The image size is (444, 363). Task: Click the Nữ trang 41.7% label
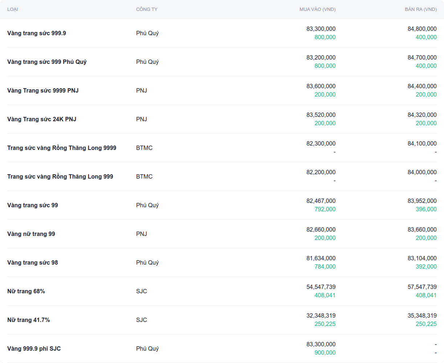tap(29, 320)
